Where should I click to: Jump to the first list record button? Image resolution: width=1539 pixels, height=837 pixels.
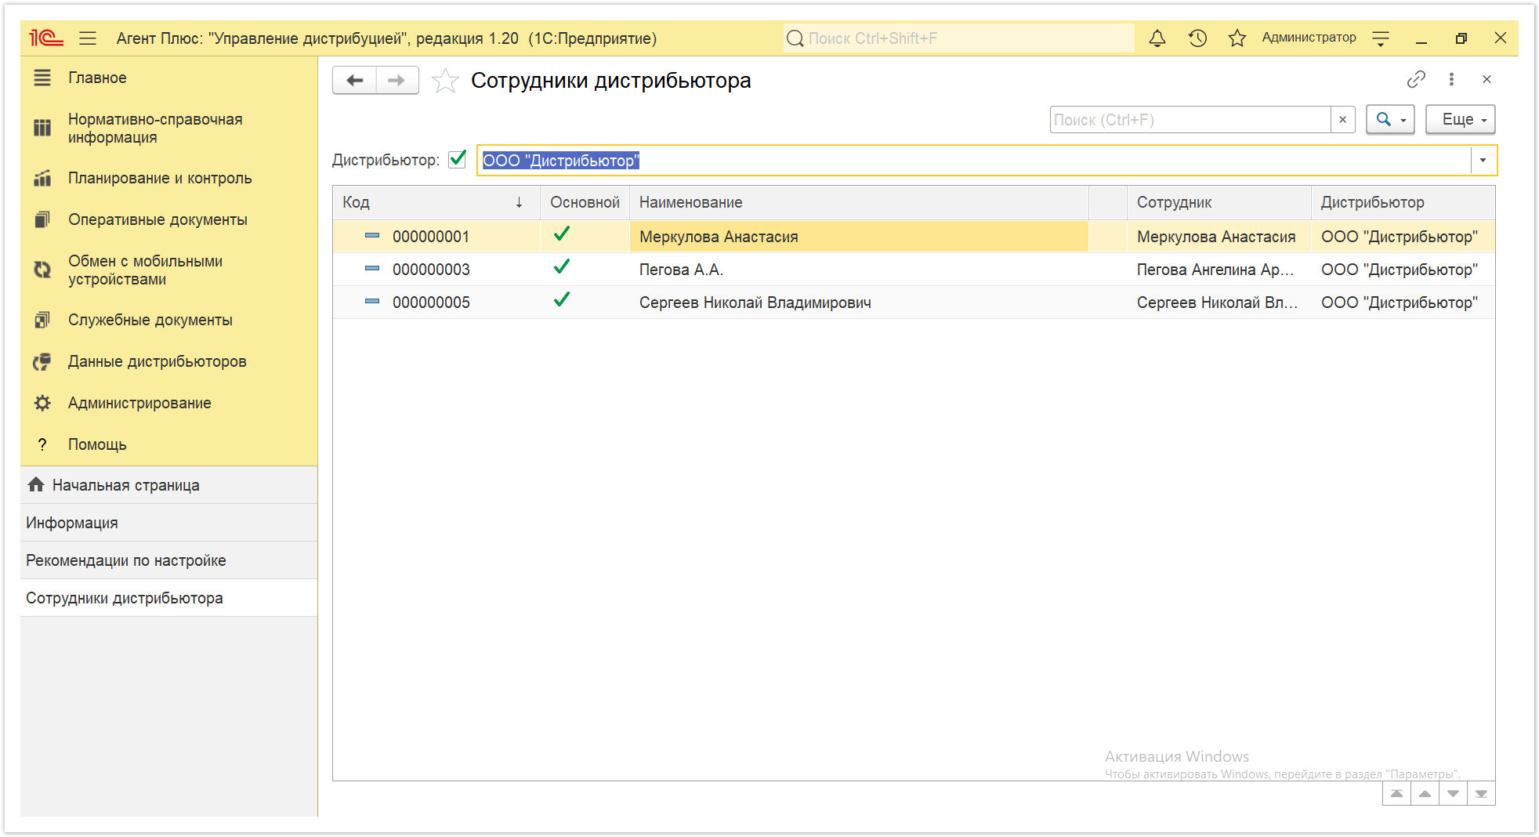(x=1396, y=794)
